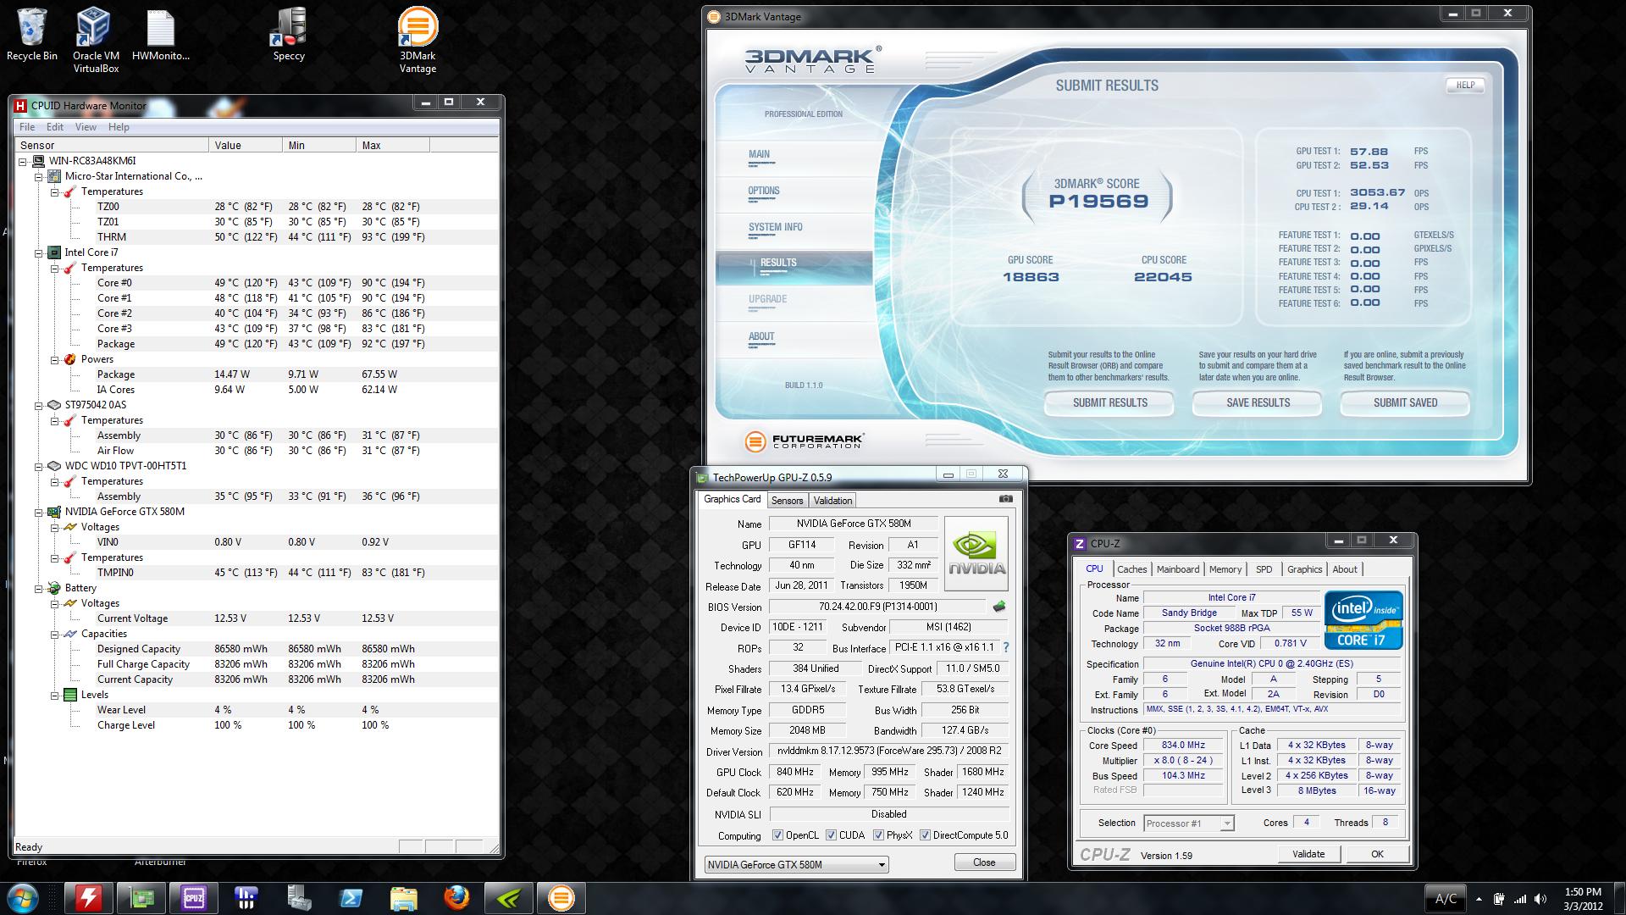
Task: Select the HWMonitor file on desktop
Action: tap(160, 34)
